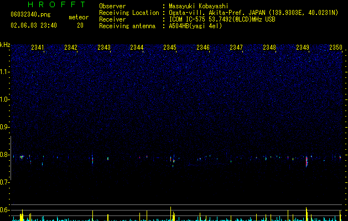Click the Receiver label
The image size is (348, 221).
[x=112, y=19]
